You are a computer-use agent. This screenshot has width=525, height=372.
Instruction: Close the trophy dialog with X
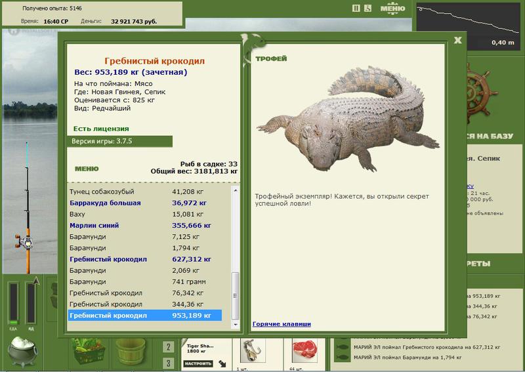pyautogui.click(x=457, y=40)
